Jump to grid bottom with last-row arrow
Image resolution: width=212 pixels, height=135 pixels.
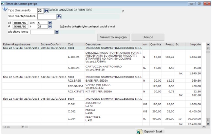point(208,124)
